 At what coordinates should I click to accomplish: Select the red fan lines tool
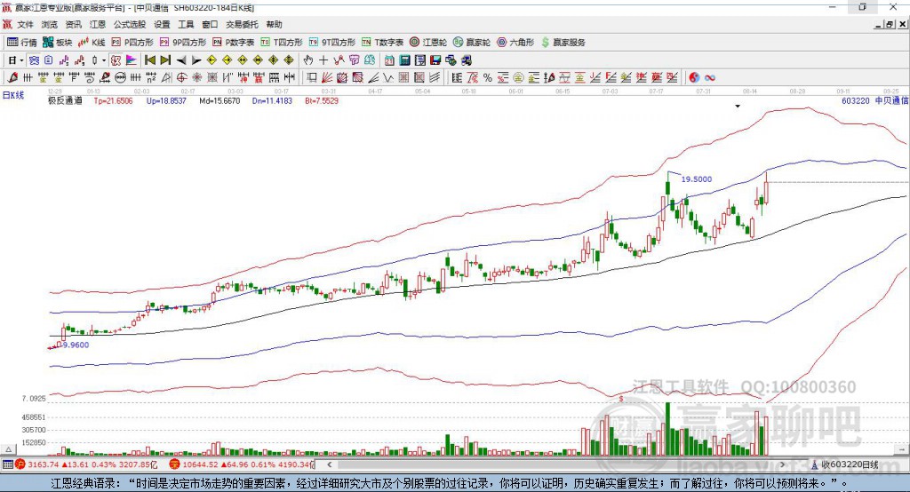pos(327,78)
